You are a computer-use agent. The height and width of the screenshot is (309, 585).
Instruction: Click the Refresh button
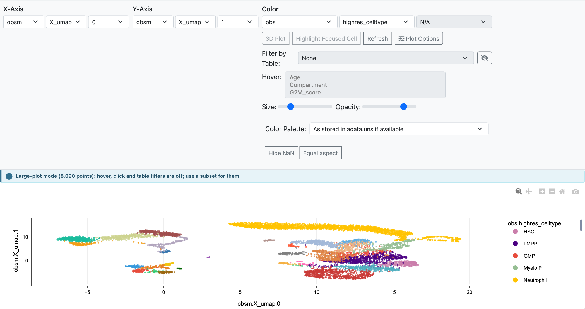[x=377, y=38]
